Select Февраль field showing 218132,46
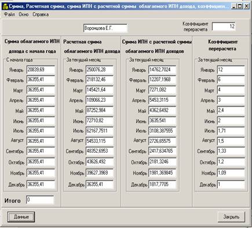This screenshot has height=228, width=252. [x=100, y=80]
